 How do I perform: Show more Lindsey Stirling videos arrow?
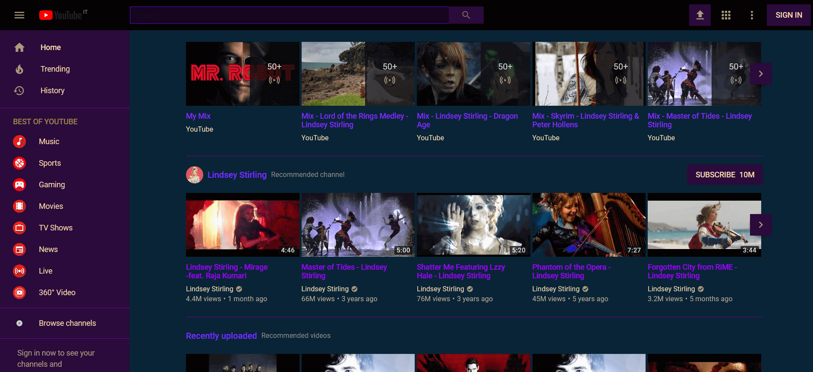tap(761, 225)
